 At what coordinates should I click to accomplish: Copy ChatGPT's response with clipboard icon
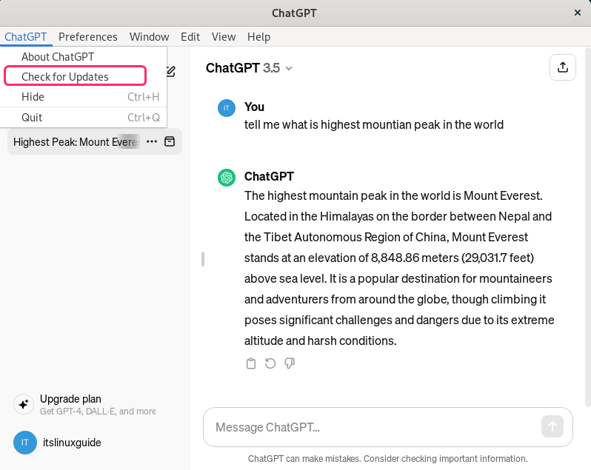(251, 363)
